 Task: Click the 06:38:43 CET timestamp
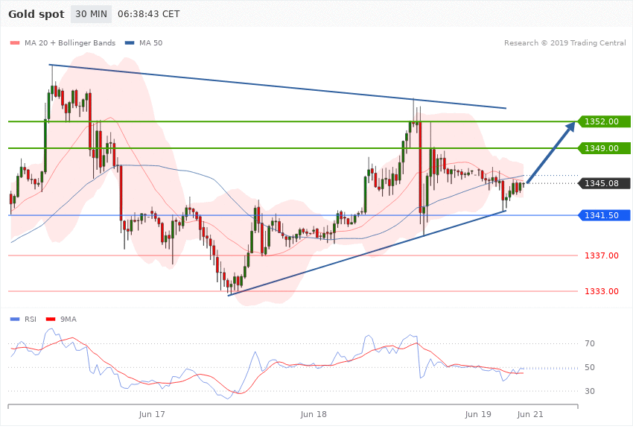[148, 14]
